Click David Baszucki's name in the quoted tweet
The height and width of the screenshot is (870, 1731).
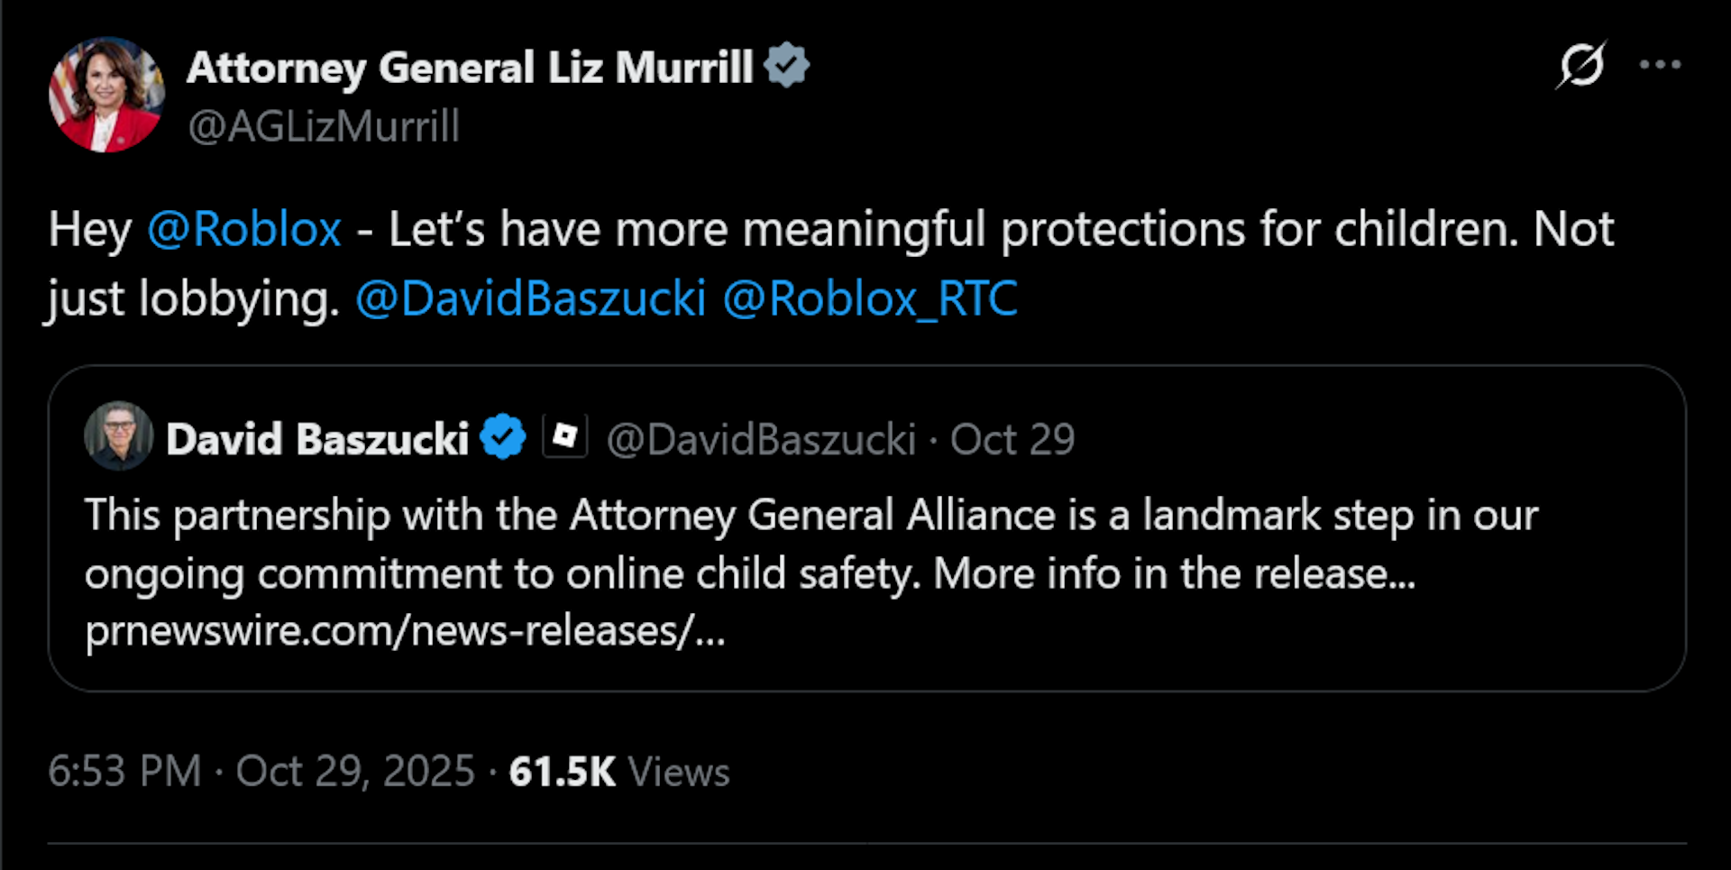pyautogui.click(x=317, y=436)
